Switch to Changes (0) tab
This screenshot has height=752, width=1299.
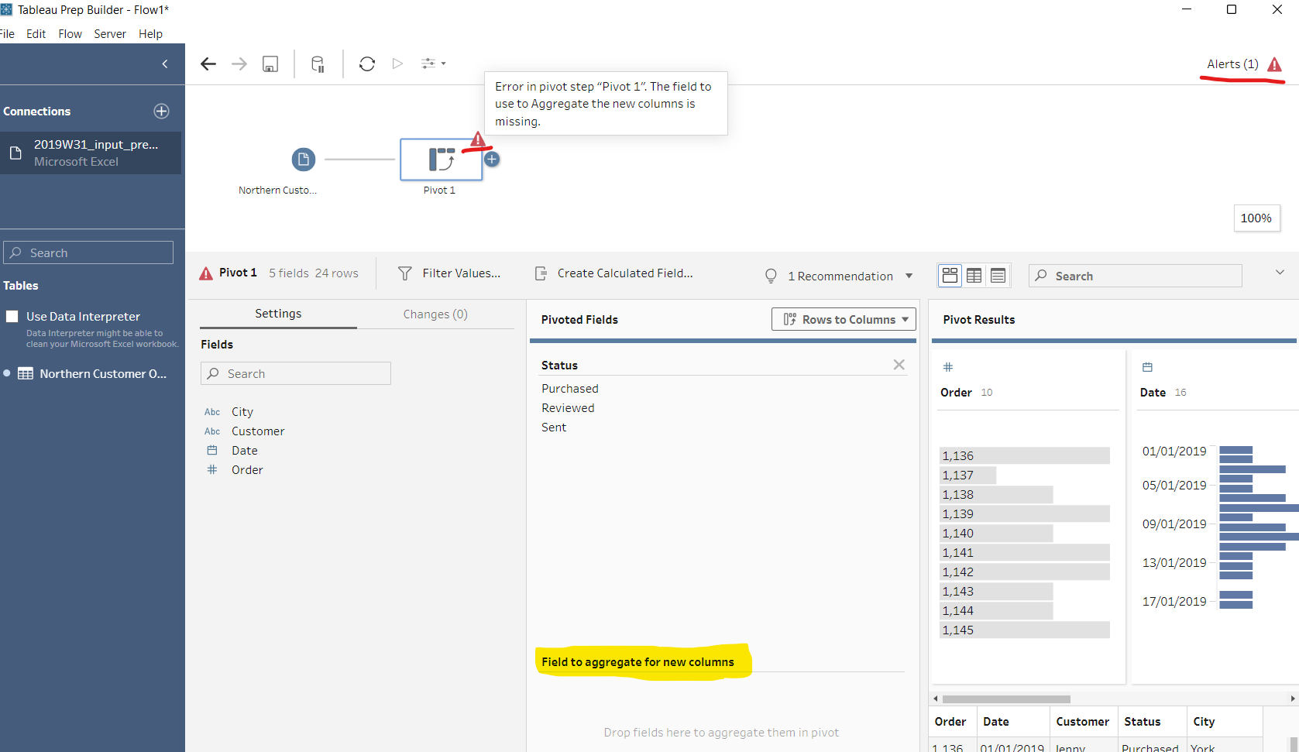click(435, 314)
